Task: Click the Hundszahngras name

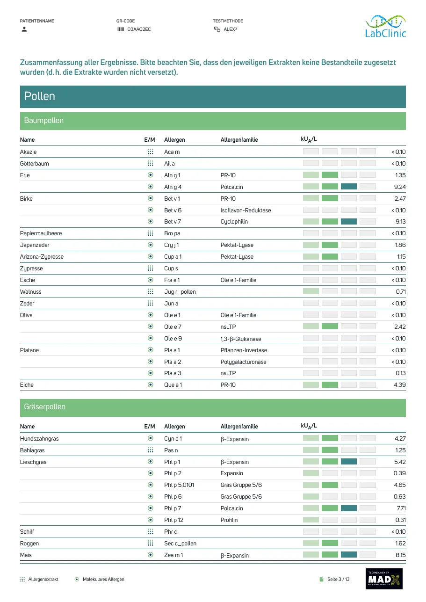Action: coord(39,438)
